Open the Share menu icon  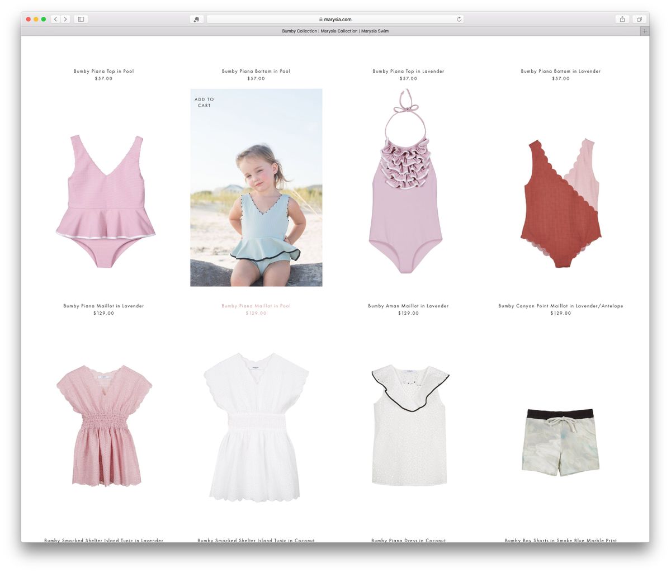click(622, 19)
